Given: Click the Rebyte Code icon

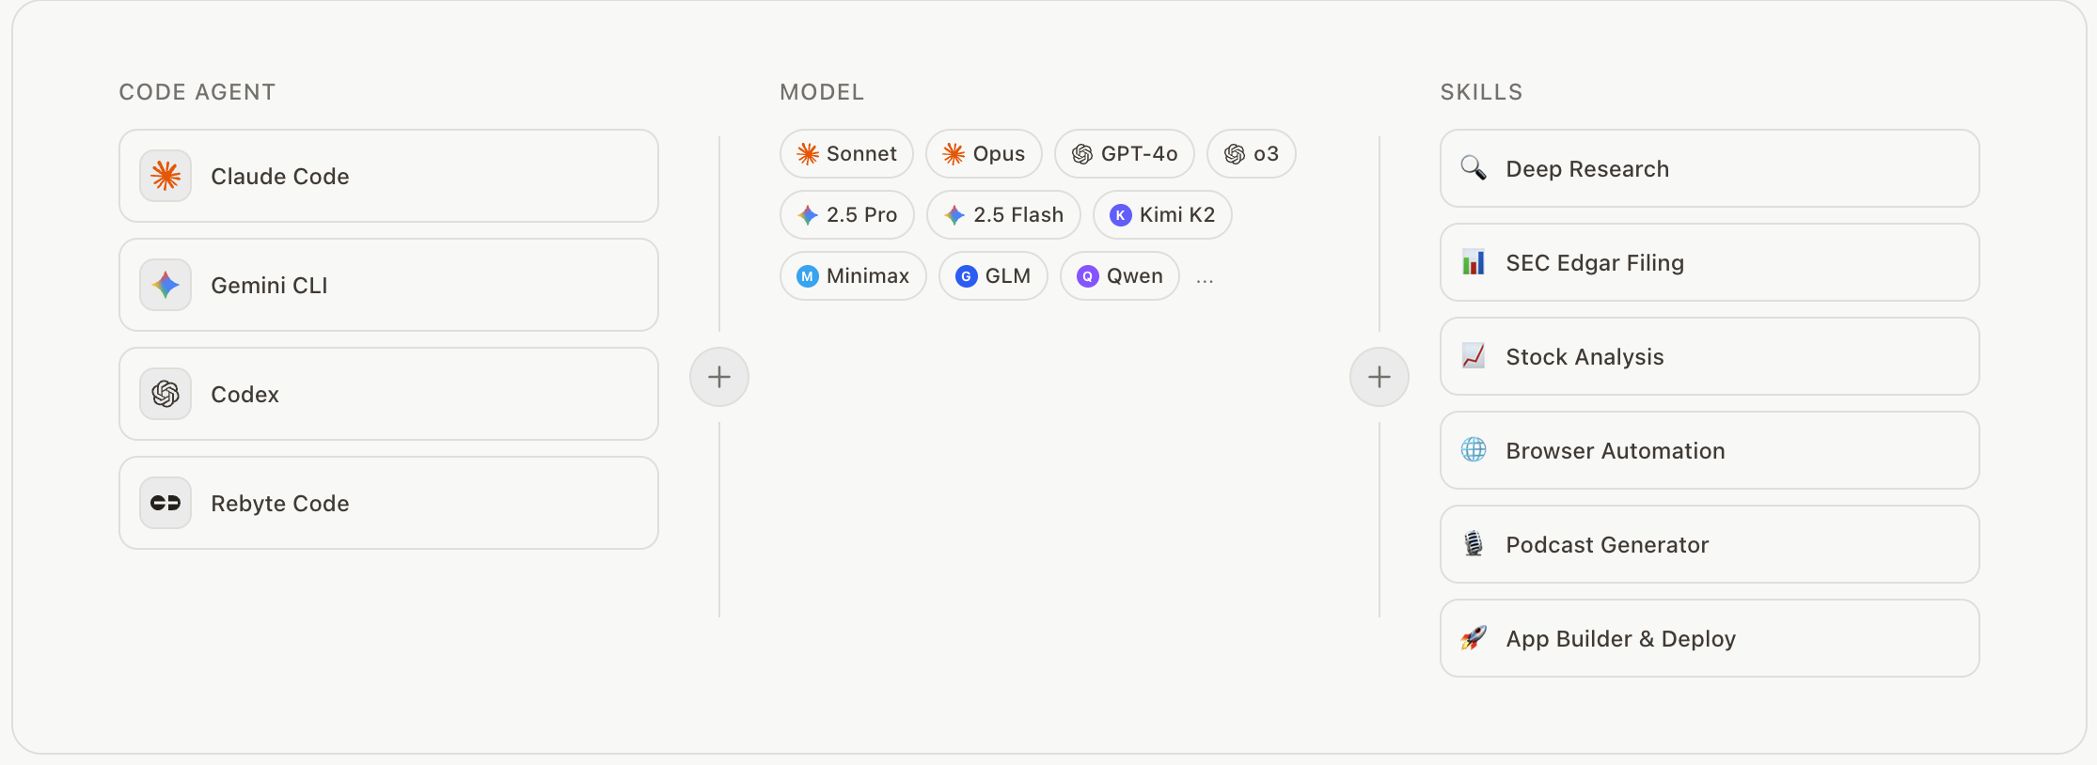Looking at the screenshot, I should [165, 503].
